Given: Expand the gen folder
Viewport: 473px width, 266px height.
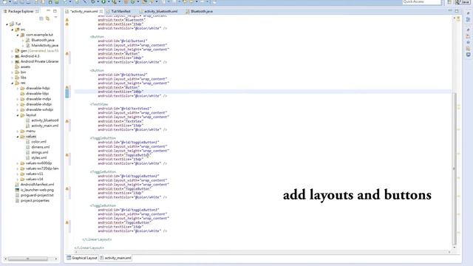Looking at the screenshot, I should coord(13,51).
